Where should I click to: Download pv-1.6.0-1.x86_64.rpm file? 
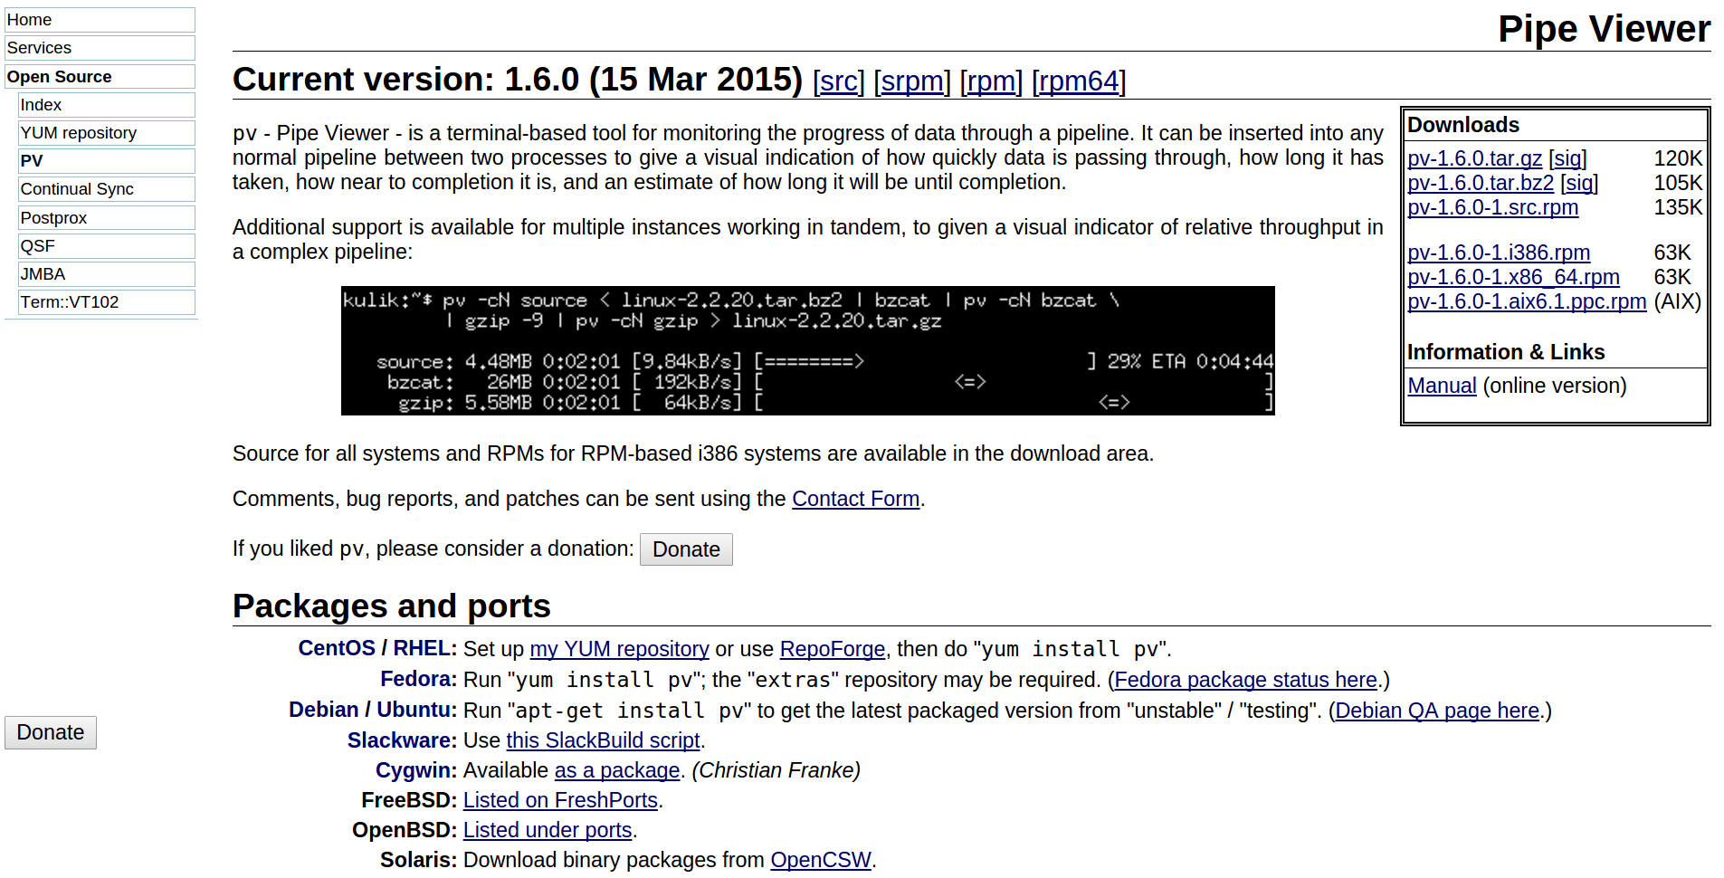point(1513,277)
